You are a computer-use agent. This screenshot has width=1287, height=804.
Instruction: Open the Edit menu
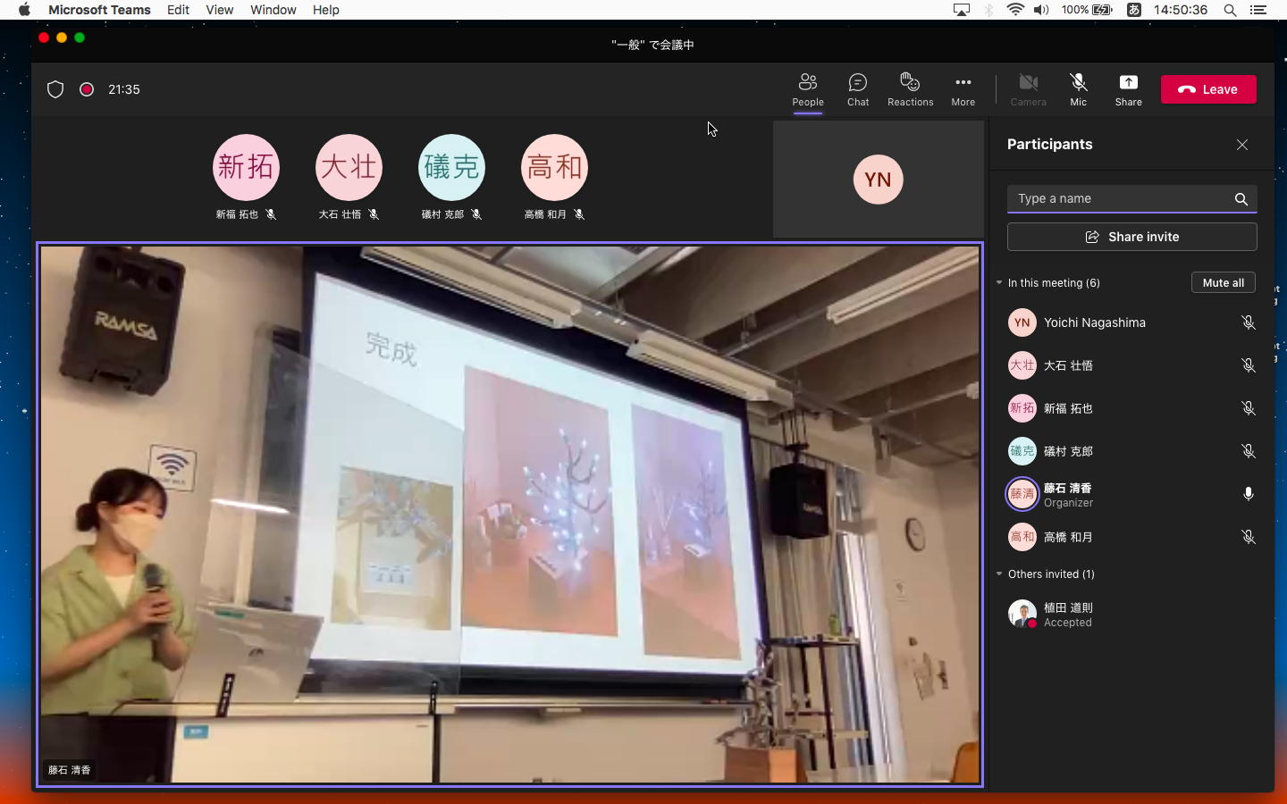(178, 10)
